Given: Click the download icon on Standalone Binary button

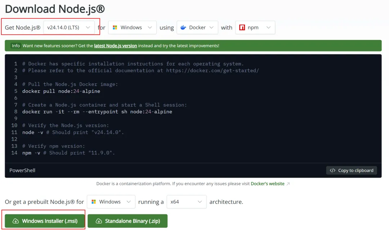Looking at the screenshot, I should pyautogui.click(x=99, y=221).
